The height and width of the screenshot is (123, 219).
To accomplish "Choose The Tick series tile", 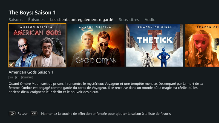I will pos(155,45).
